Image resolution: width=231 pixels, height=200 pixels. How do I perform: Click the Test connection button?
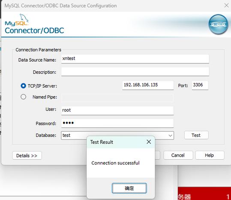tap(196, 135)
